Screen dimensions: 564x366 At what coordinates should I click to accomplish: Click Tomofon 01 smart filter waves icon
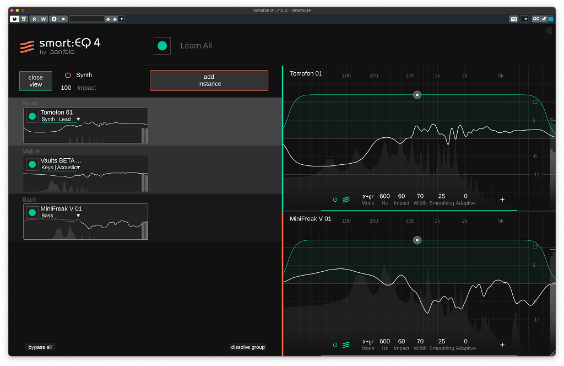346,200
